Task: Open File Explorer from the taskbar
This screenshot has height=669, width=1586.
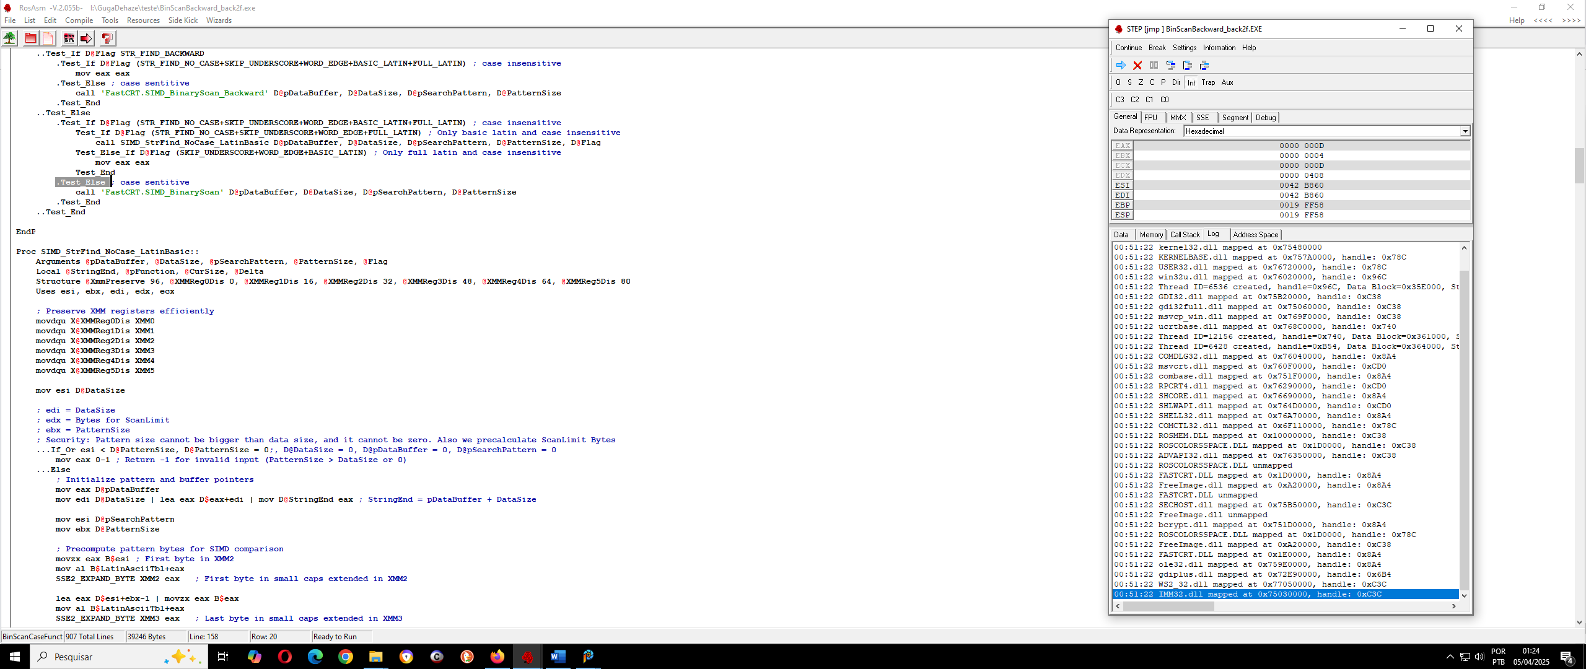Action: tap(375, 657)
